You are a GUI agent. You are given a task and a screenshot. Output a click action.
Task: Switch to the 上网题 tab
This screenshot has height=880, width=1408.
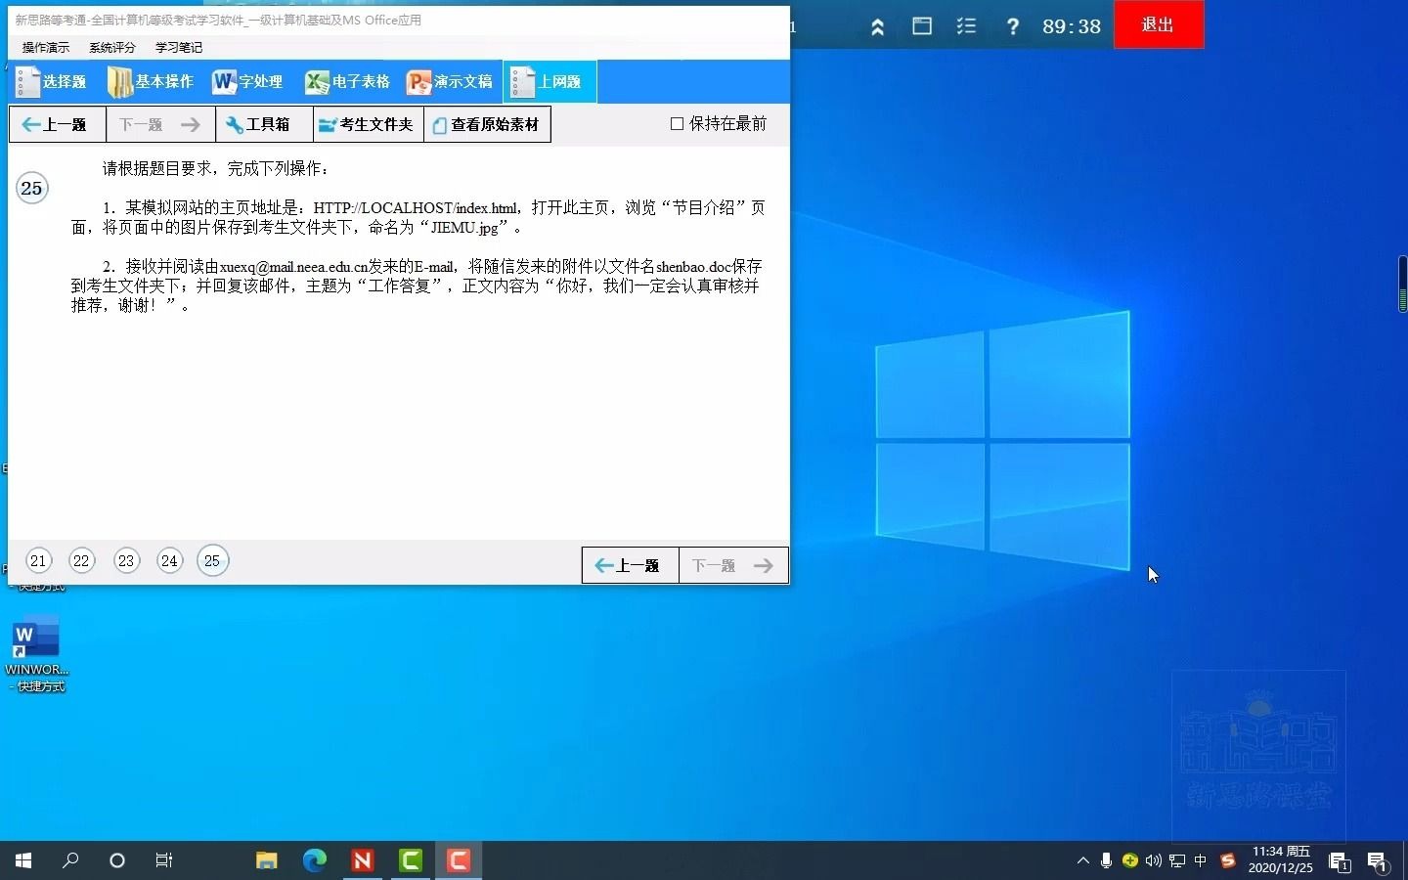point(549,82)
